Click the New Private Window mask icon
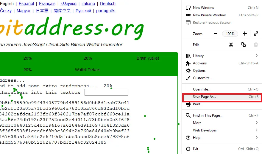The width and height of the screenshot is (262, 154). click(188, 15)
